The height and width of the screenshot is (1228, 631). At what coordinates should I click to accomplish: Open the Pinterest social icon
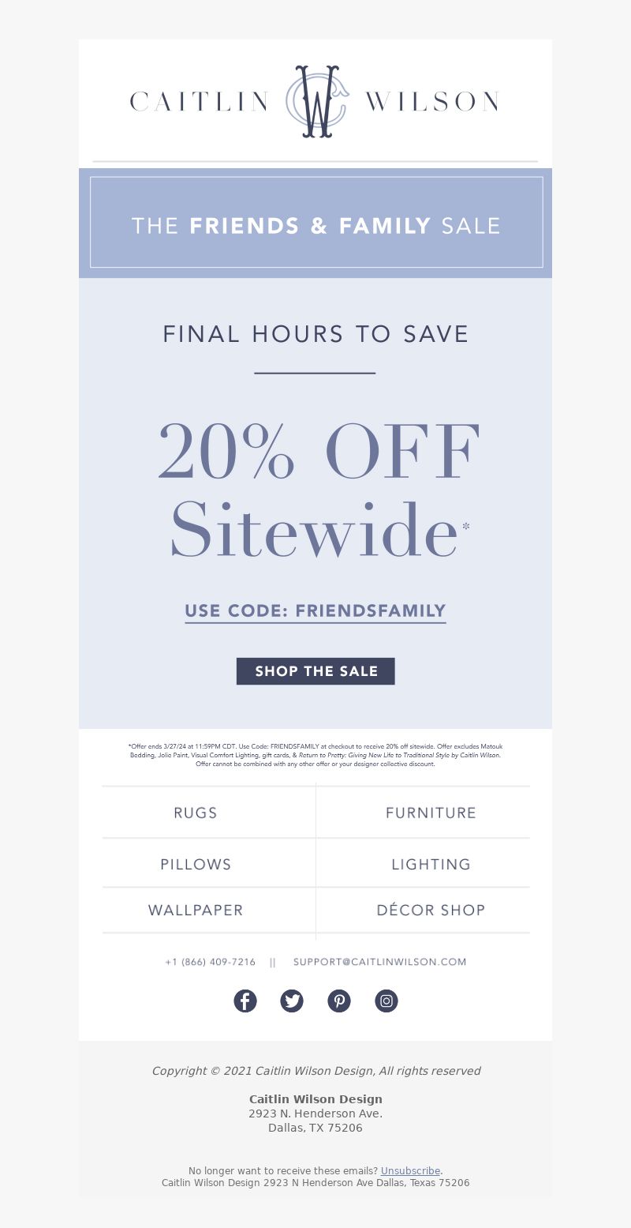339,1001
